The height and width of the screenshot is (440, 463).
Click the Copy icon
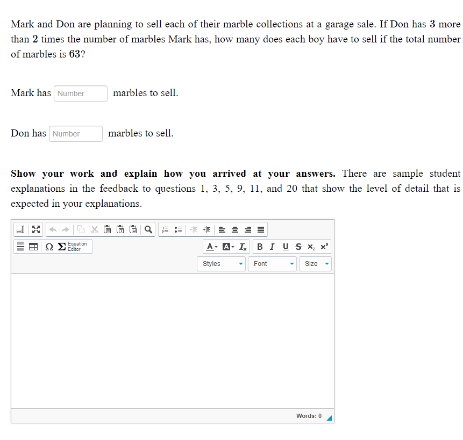tap(81, 229)
